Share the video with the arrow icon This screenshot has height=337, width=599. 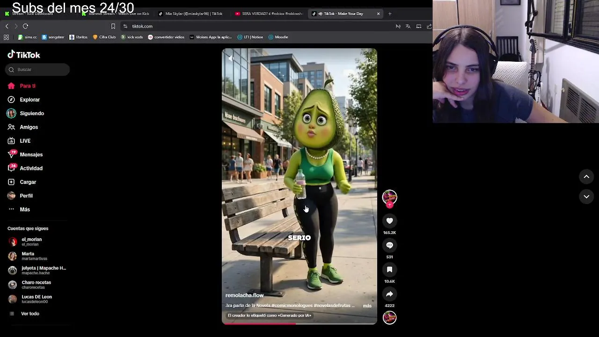pyautogui.click(x=389, y=294)
